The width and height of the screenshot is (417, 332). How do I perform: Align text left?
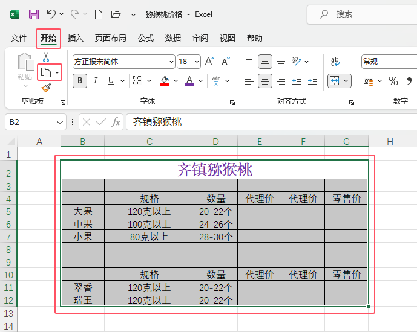point(249,81)
